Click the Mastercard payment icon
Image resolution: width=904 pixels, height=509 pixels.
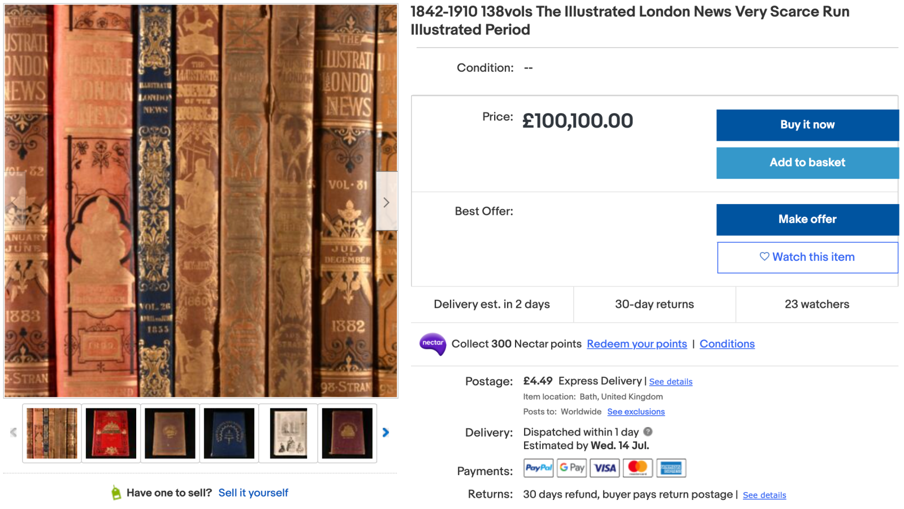638,468
